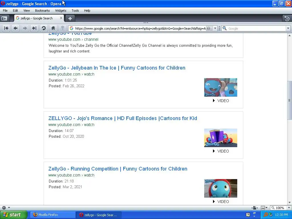This screenshot has width=292, height=219.
Task: Click the Running Competition video thumbnail
Action: (221, 188)
